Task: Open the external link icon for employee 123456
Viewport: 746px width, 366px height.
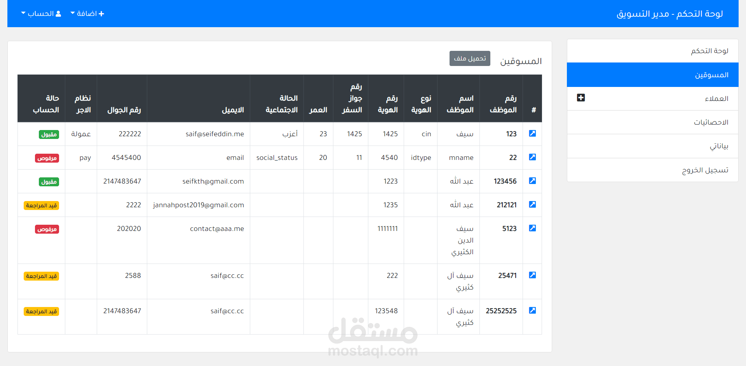Action: [532, 181]
